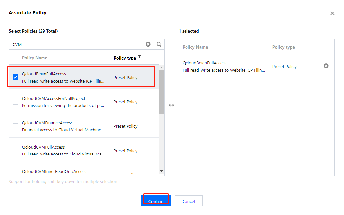Close the Associate Policy dialog
The image size is (344, 215).
[332, 13]
